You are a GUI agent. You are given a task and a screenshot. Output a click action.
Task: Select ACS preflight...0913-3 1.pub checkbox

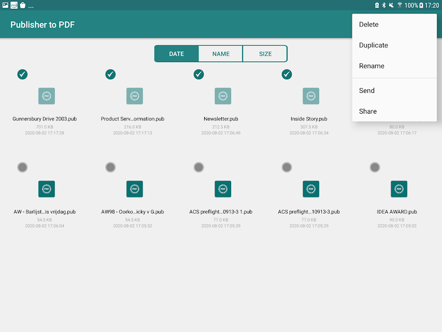(199, 167)
